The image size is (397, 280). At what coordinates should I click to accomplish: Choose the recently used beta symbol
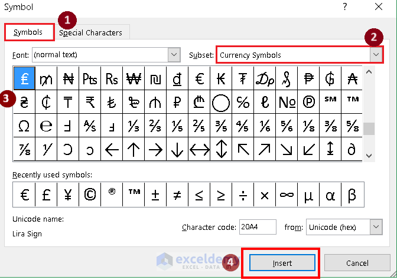pos(353,195)
